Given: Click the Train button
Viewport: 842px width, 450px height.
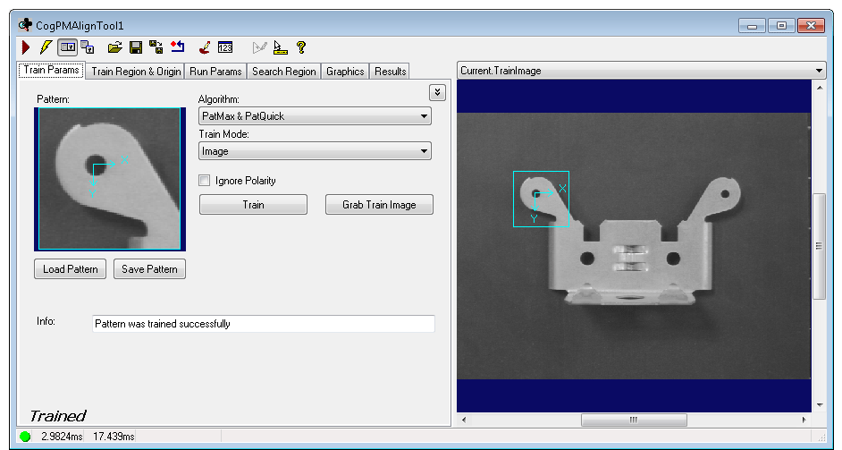Looking at the screenshot, I should point(254,205).
